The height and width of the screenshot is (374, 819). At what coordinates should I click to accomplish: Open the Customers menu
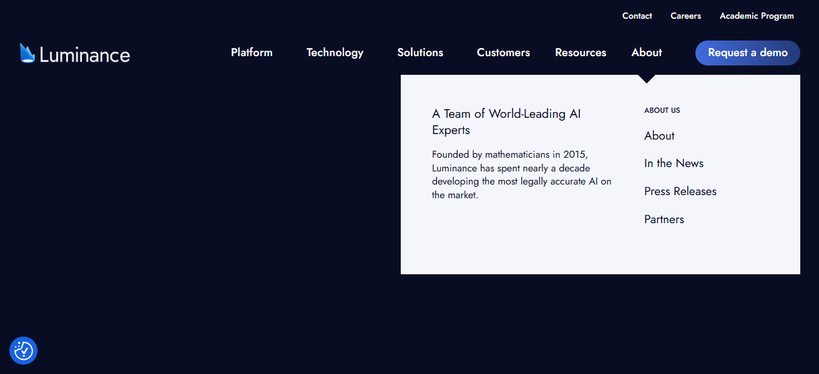coord(503,52)
